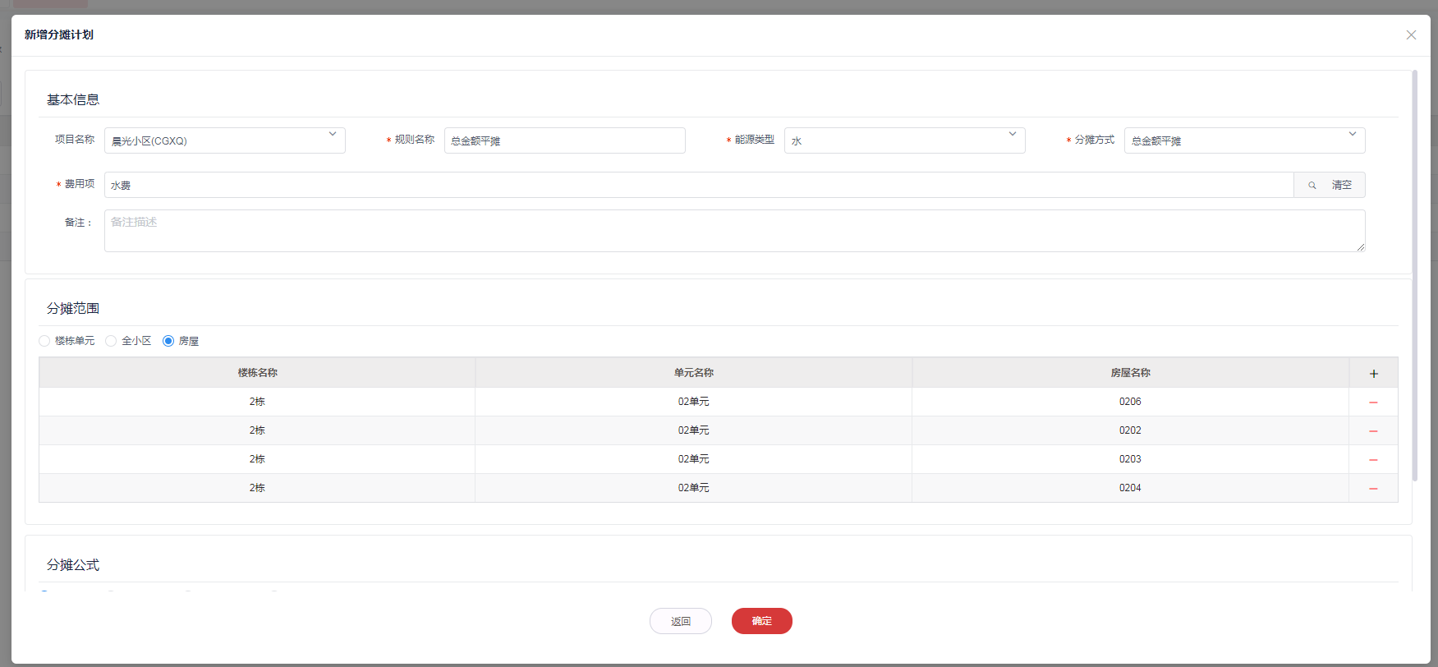Remove row for room 0206

[x=1373, y=402]
